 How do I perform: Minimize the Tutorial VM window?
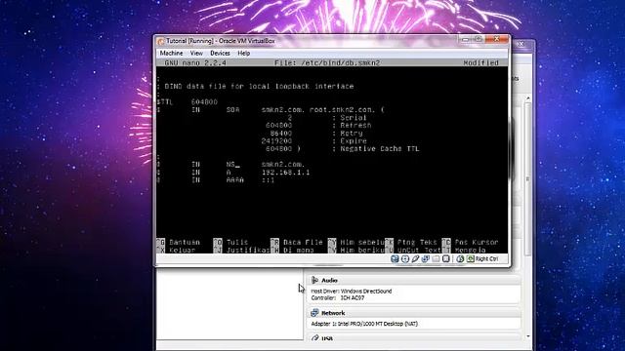(x=466, y=39)
